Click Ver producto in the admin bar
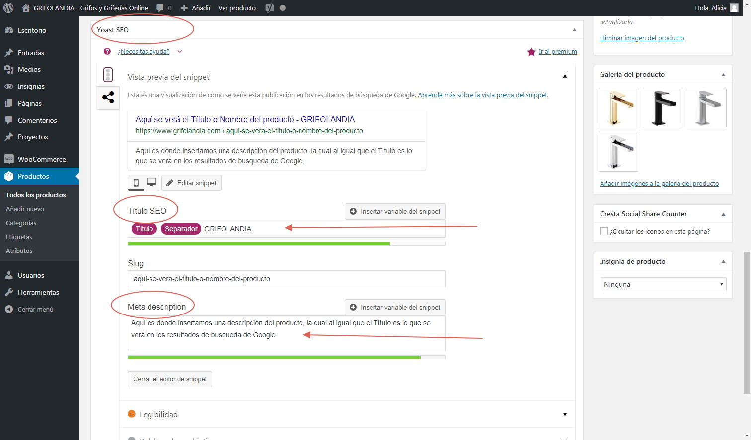The image size is (751, 440). [x=237, y=8]
